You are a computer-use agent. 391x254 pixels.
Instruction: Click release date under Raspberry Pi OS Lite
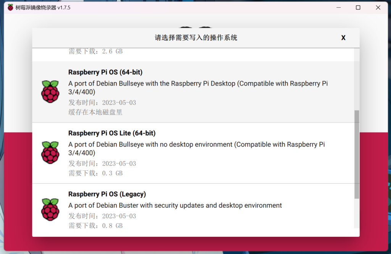[102, 163]
